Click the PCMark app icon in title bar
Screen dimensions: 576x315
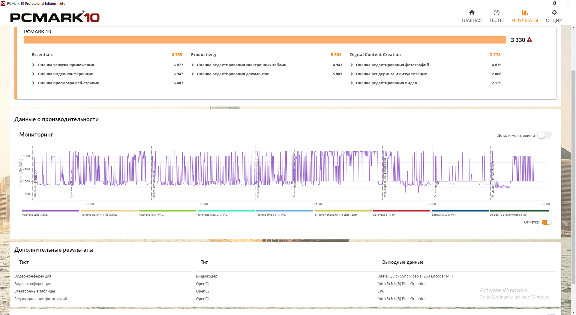(x=3, y=3)
